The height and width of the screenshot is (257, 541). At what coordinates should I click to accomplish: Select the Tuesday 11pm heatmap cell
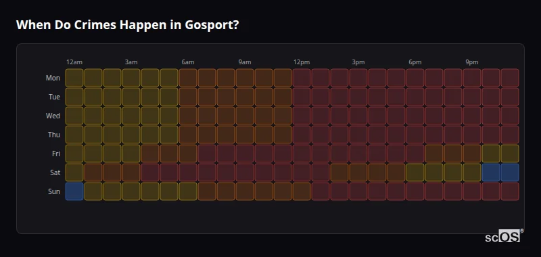(510, 97)
